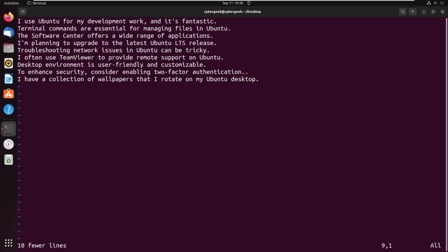448x252 pixels.
Task: Open the terminal hamburger menu
Action: click(413, 11)
